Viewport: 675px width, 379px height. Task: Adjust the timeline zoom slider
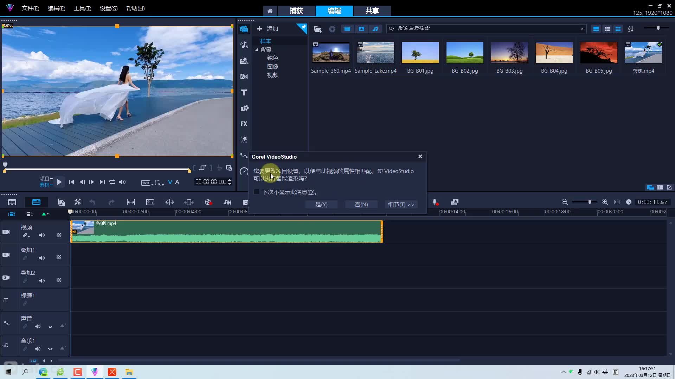(584, 202)
